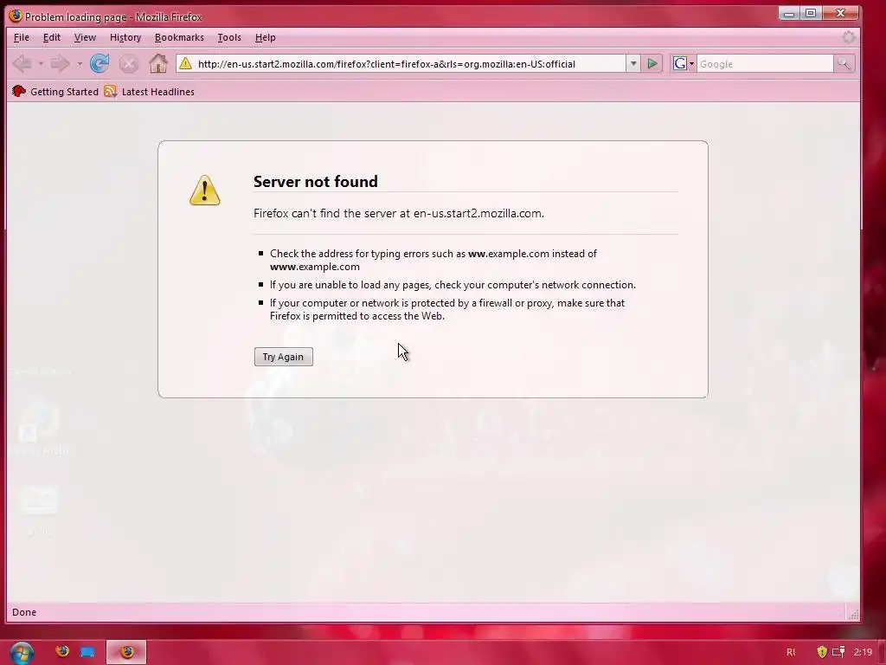Viewport: 886px width, 665px height.
Task: Open the Getting Started bookmark
Action: (x=55, y=92)
